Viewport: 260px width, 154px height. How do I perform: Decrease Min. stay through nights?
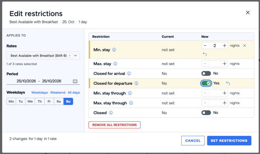(x=205, y=93)
